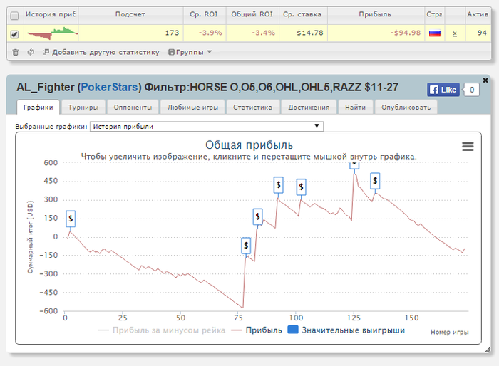
Task: Click the panel resize grip corner
Action: click(488, 350)
